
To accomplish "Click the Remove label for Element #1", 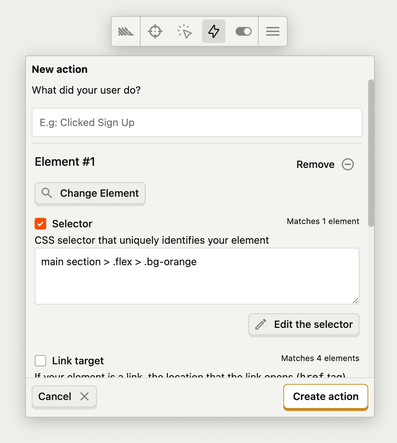I will pos(315,164).
